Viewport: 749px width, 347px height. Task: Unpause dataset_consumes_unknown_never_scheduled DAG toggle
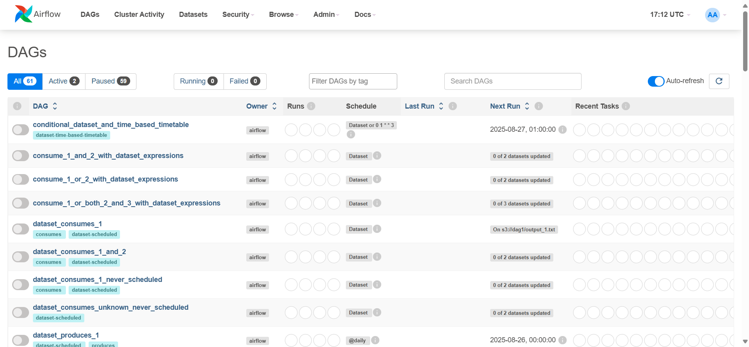[x=20, y=312]
